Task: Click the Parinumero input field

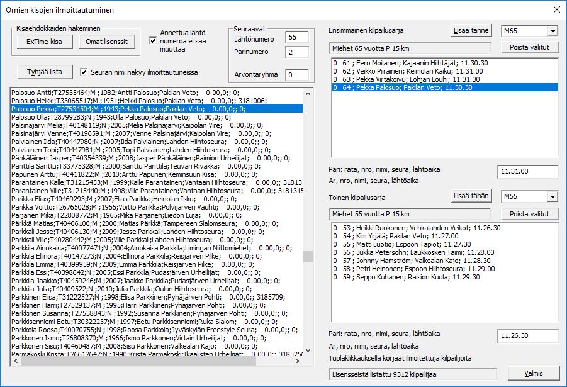Action: pyautogui.click(x=296, y=52)
